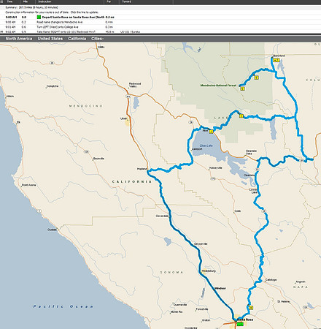Click the Calistoga city label

pos(271,280)
